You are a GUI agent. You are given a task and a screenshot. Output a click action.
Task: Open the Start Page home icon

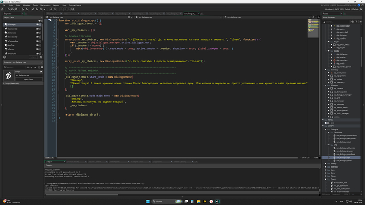coord(2,9)
